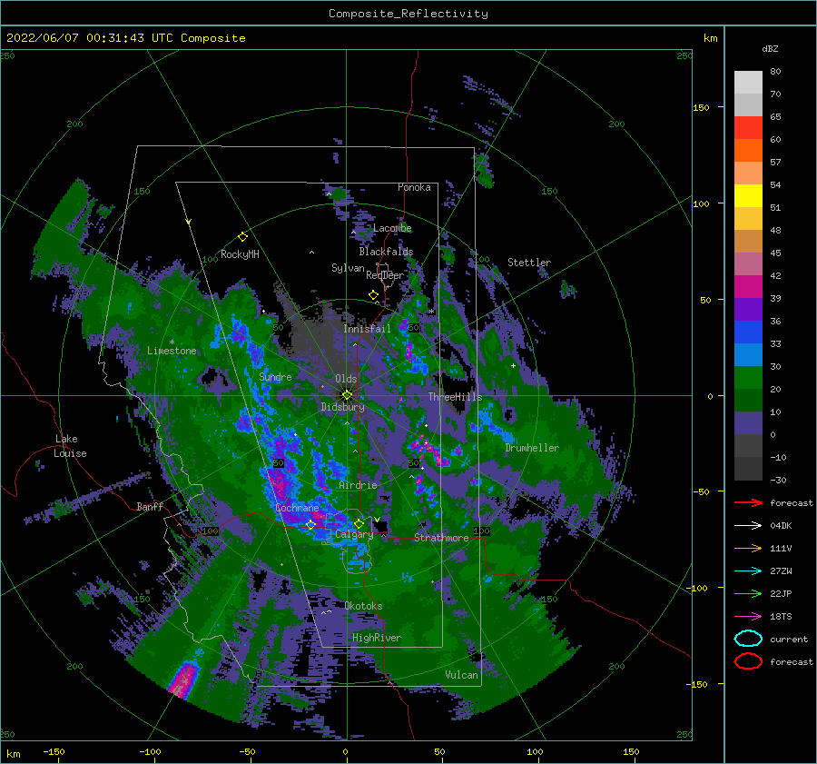Click the Limestone label
Image resolution: width=817 pixels, height=764 pixels.
172,351
